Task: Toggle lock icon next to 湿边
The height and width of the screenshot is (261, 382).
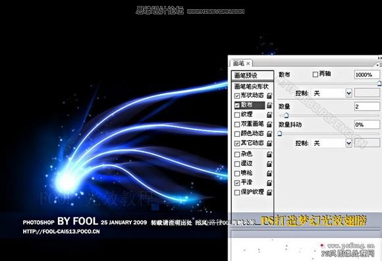Action: pos(269,164)
